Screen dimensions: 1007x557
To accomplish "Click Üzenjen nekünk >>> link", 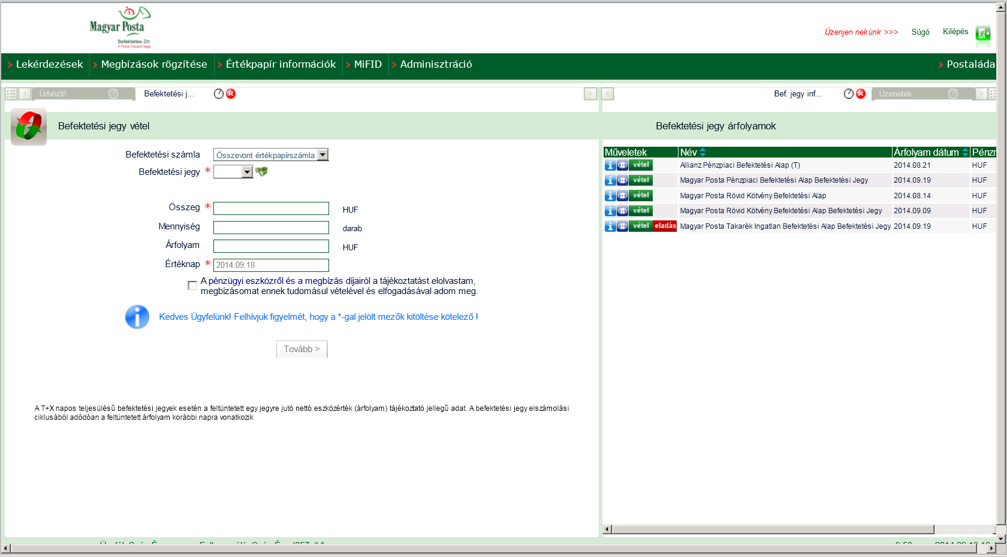I will [861, 32].
